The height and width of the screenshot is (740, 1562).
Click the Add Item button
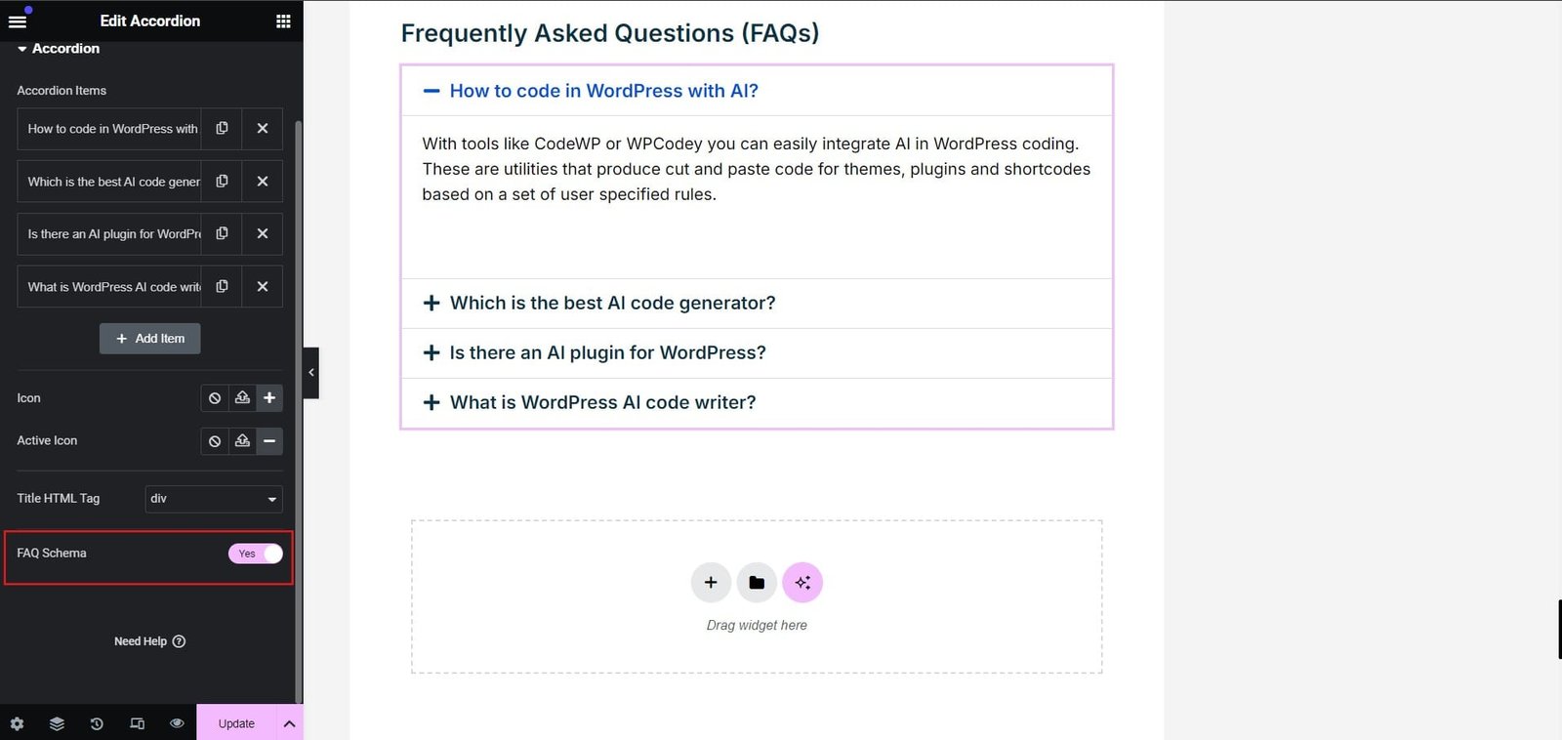coord(149,338)
